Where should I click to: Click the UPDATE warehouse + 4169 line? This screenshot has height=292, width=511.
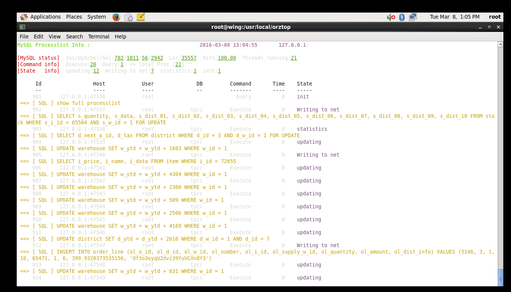(124, 226)
